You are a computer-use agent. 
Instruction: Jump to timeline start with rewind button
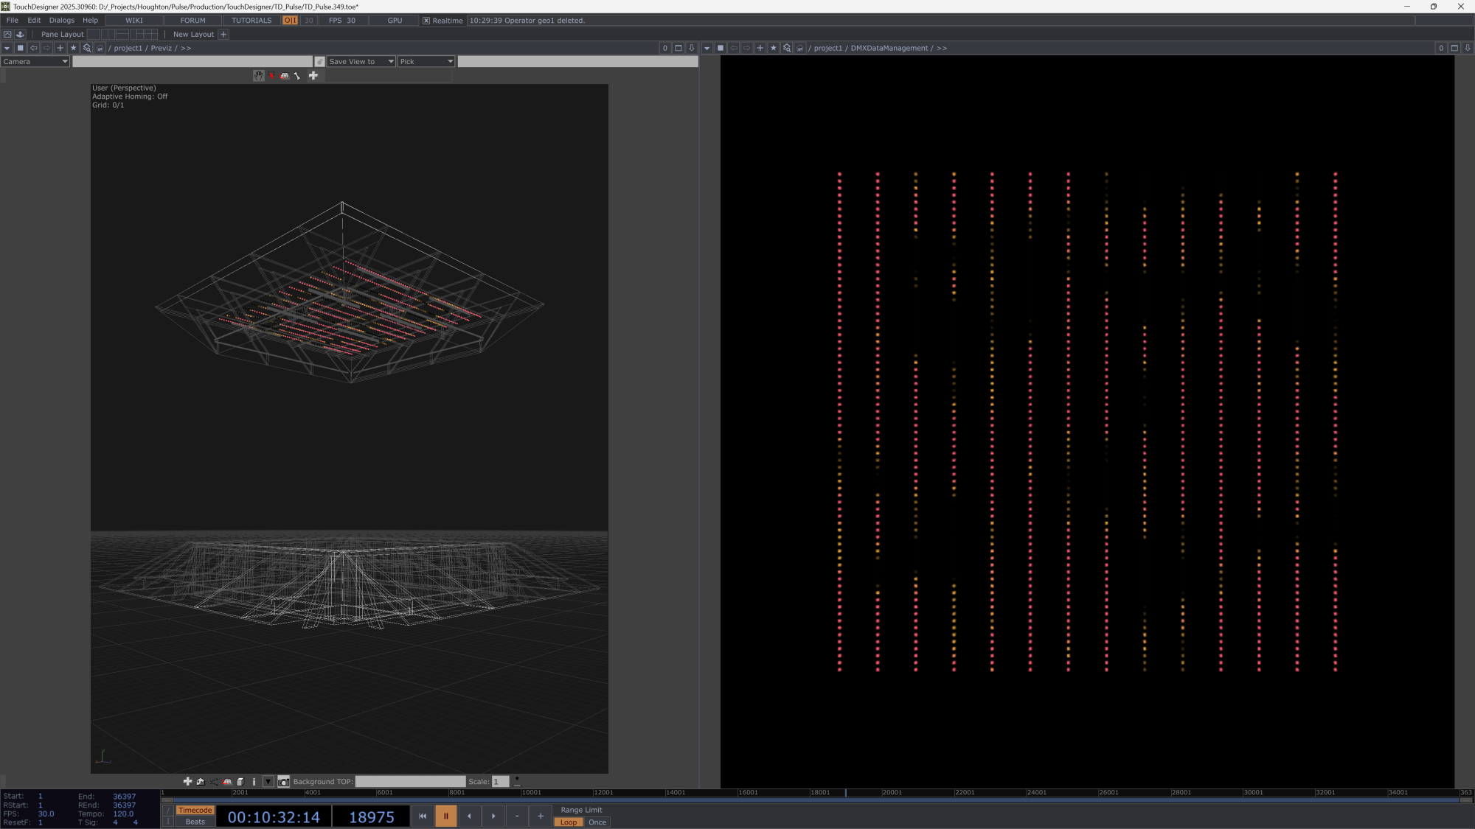point(423,816)
